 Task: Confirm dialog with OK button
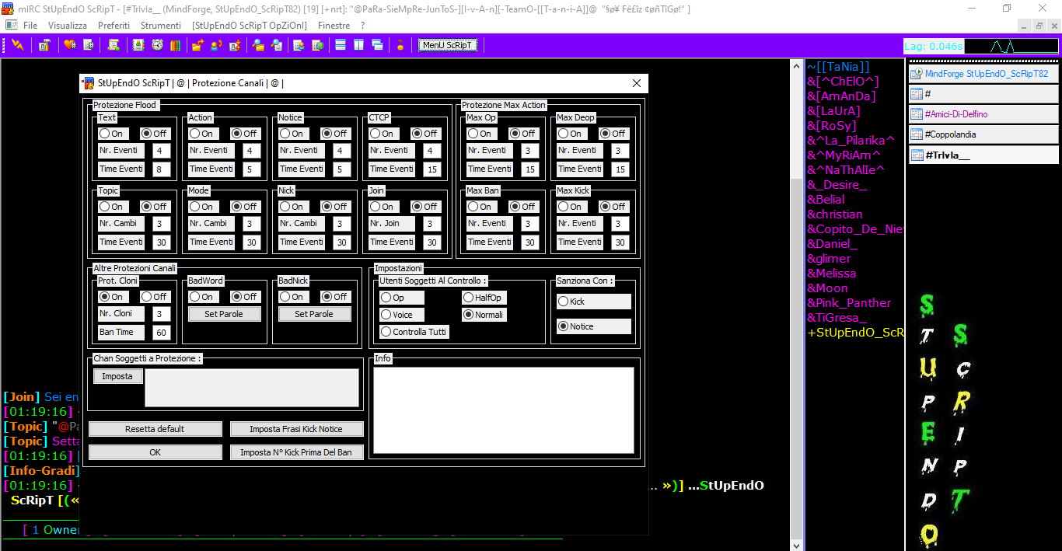[155, 452]
